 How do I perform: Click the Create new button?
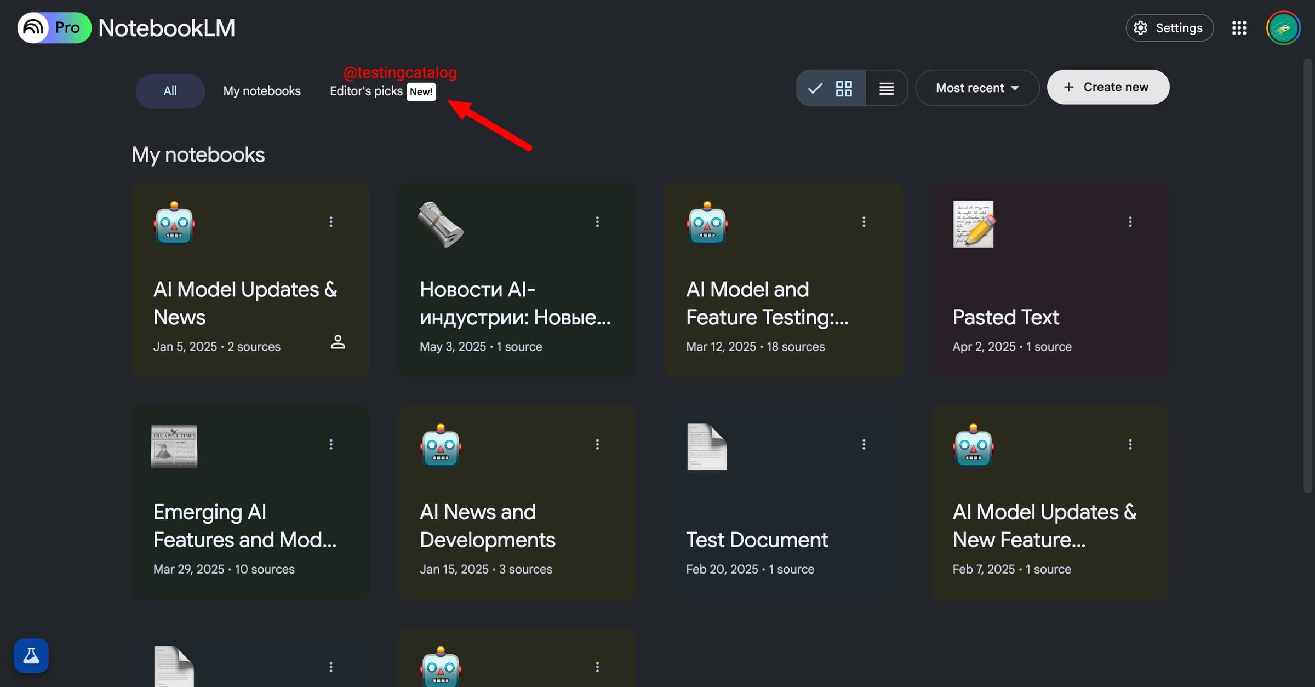pos(1107,87)
